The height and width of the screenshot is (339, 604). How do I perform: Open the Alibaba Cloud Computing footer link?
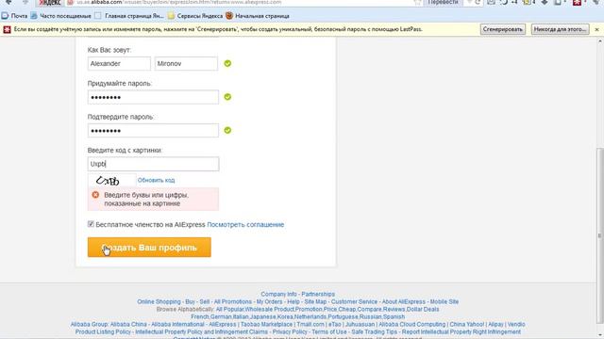(411, 325)
